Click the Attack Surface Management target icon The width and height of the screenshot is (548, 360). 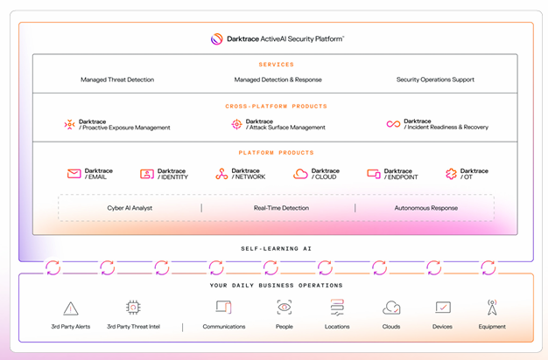(236, 125)
